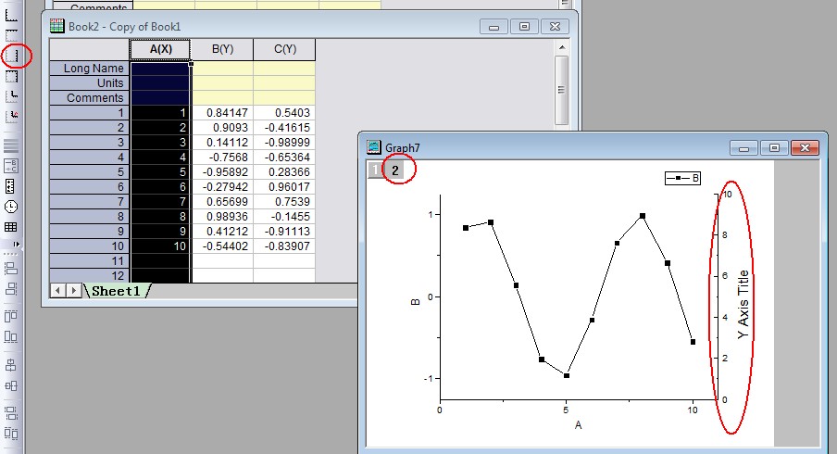
Task: Select graph layer 2 icon
Action: click(394, 170)
